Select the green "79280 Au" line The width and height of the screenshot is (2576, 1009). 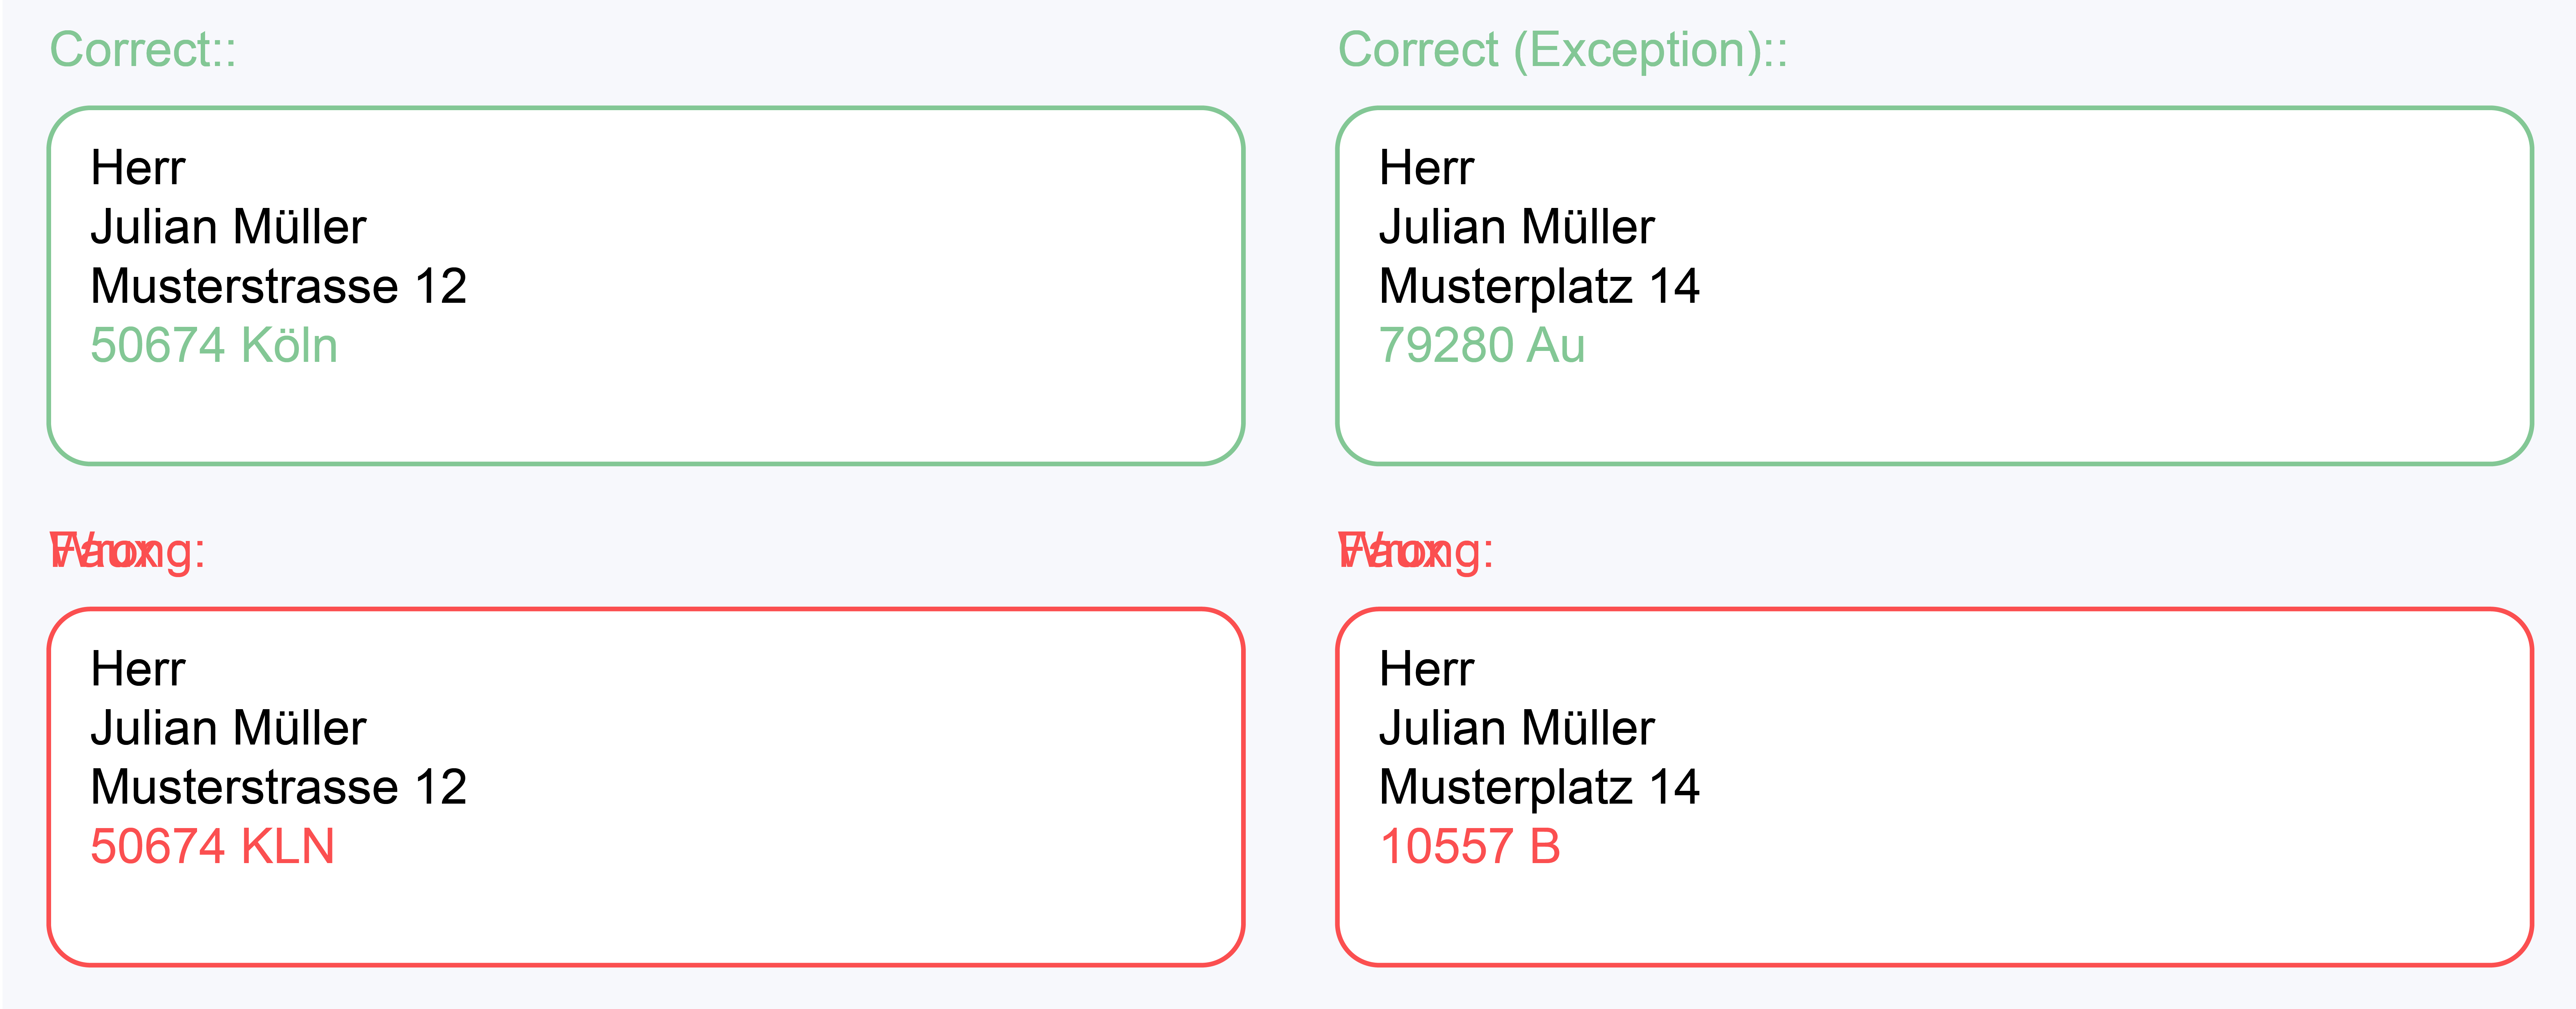click(x=1481, y=346)
